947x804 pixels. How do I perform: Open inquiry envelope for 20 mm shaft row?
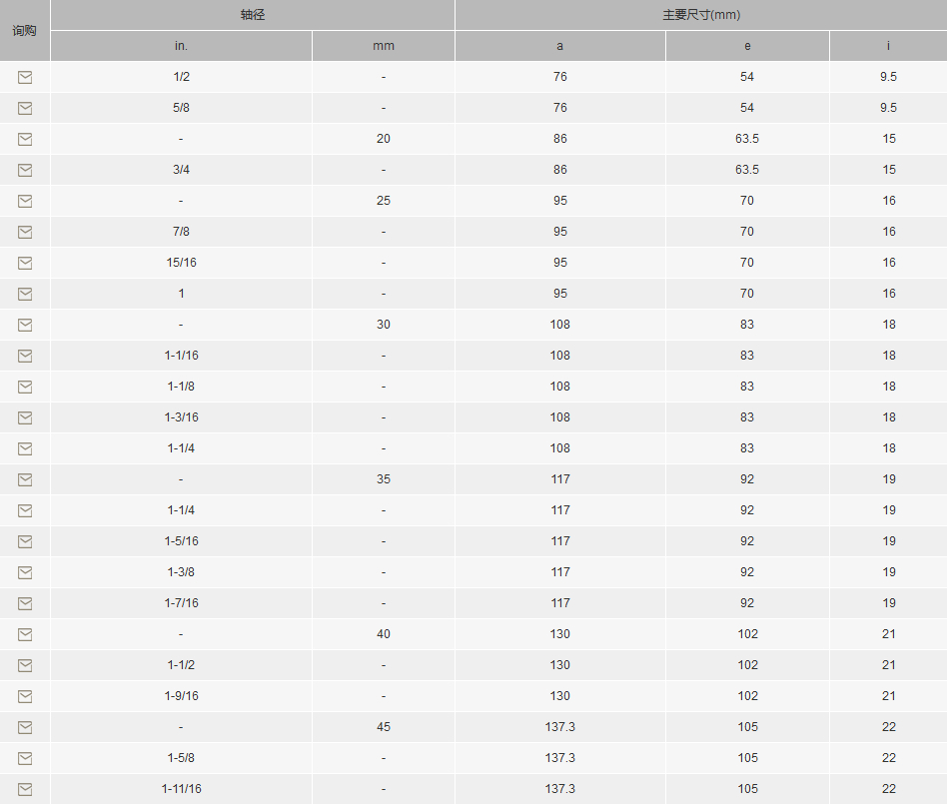[25, 139]
